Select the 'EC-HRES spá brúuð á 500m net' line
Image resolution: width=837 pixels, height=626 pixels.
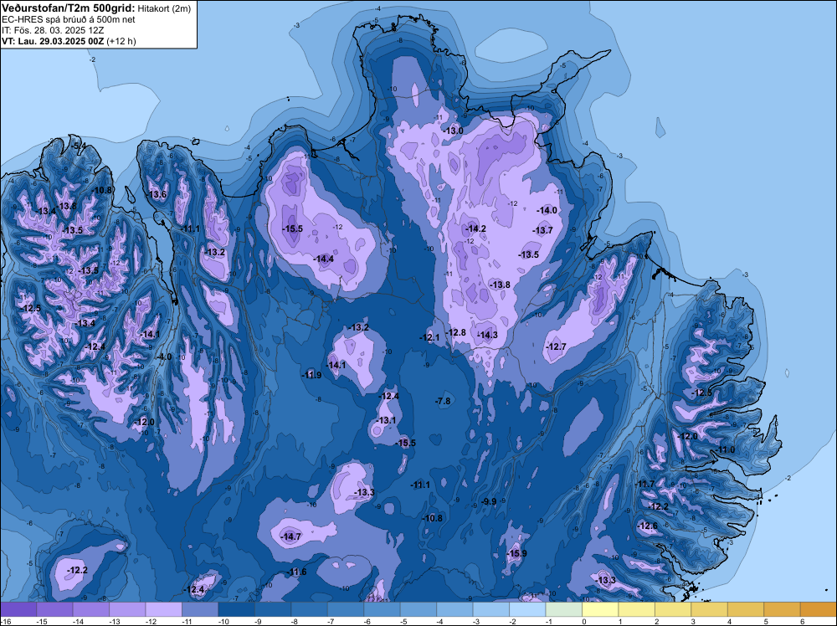(69, 20)
